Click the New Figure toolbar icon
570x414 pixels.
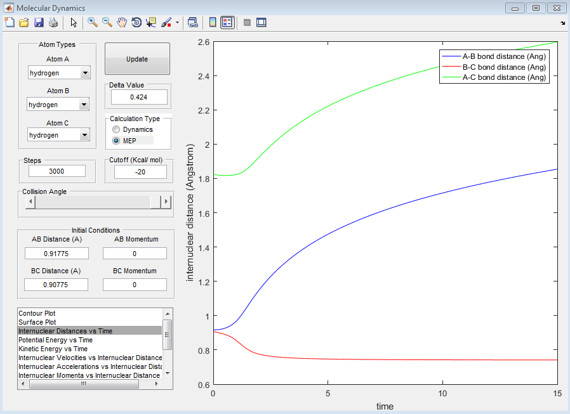tap(9, 23)
